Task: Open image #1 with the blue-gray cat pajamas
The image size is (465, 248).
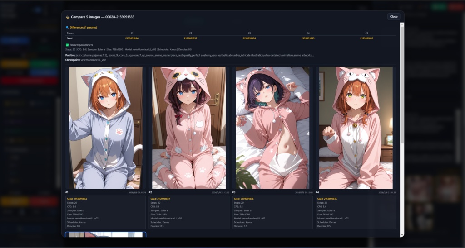Action: click(105, 128)
